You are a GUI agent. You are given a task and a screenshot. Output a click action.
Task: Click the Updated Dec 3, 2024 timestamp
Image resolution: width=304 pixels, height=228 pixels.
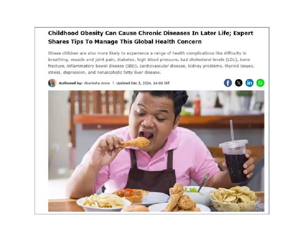143,83
